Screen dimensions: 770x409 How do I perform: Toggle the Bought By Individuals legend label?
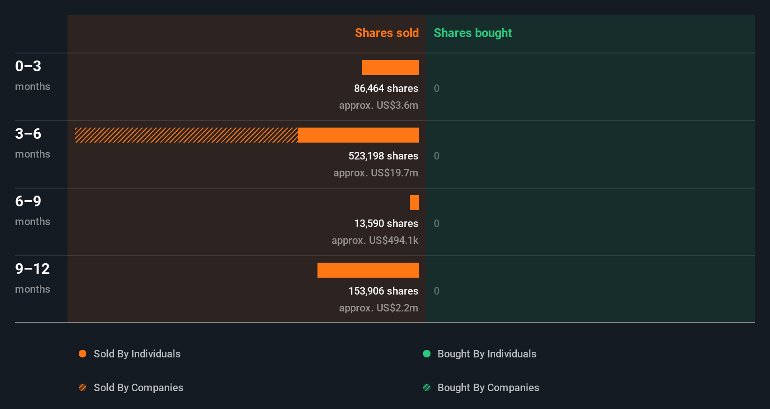(x=487, y=354)
